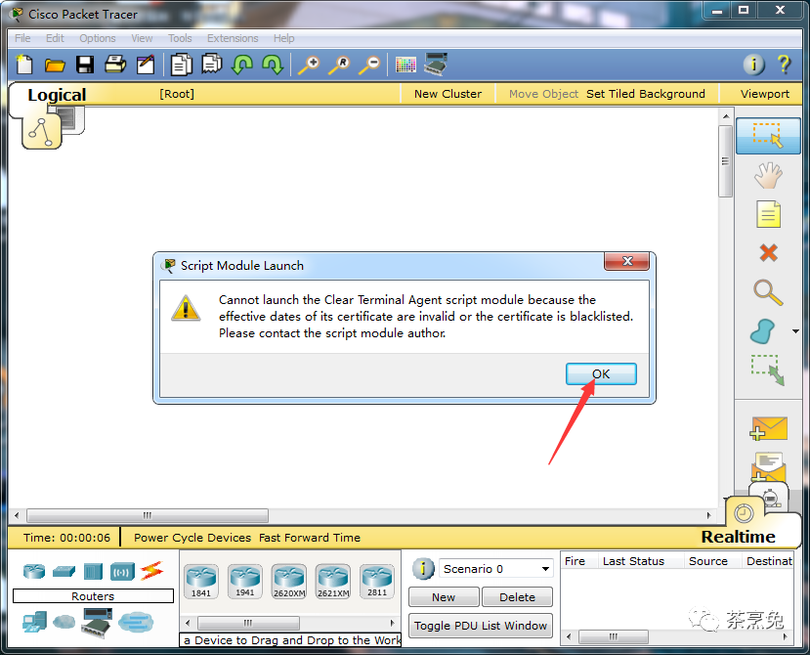The height and width of the screenshot is (655, 810).
Task: Open the Edit menu
Action: click(x=55, y=38)
